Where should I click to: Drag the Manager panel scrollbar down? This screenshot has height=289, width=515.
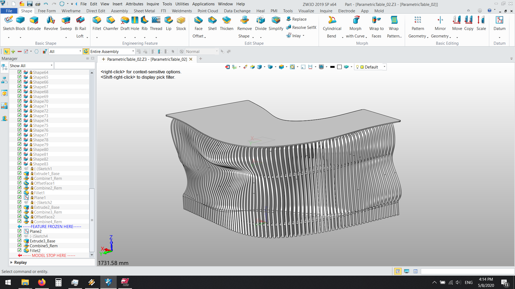tap(92, 258)
